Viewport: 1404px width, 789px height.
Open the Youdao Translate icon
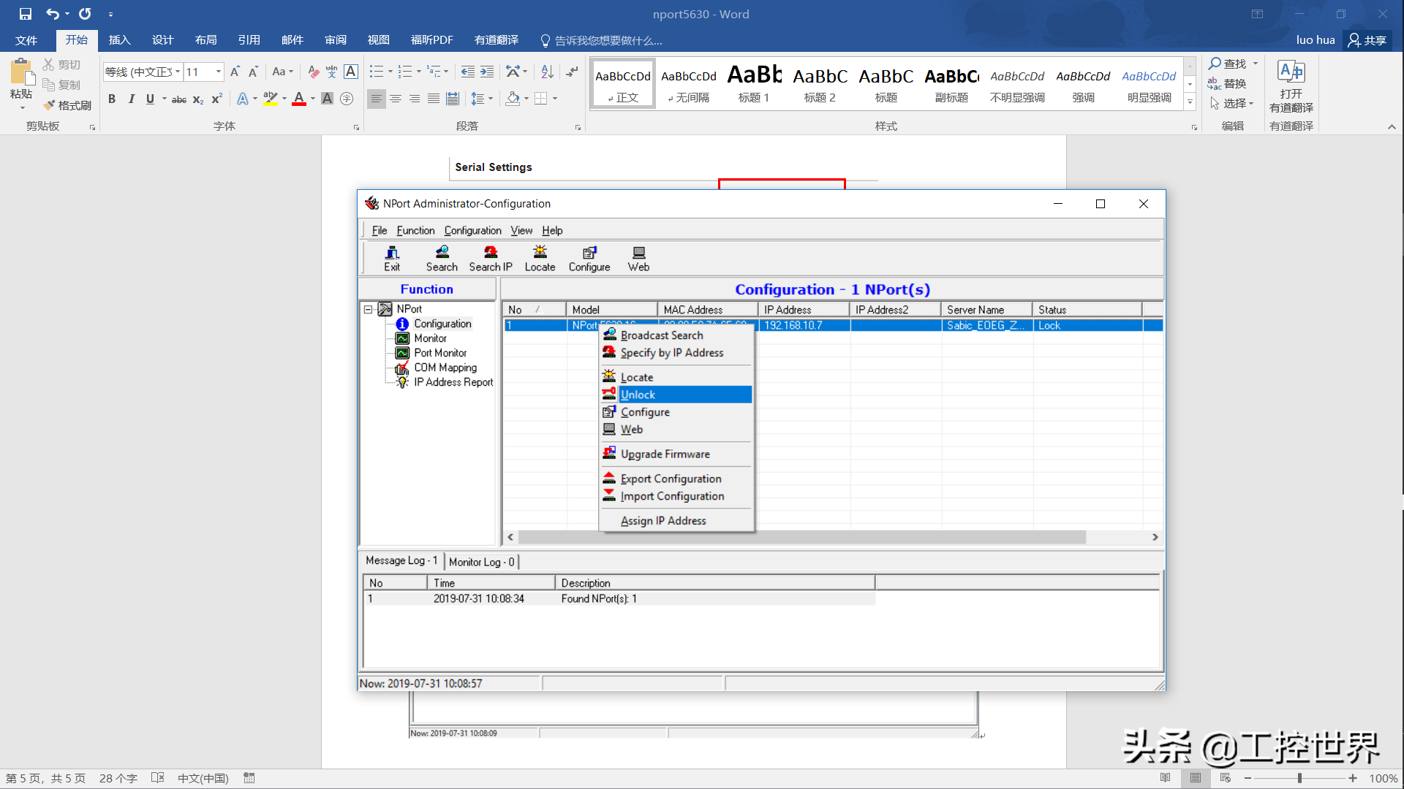point(1291,72)
